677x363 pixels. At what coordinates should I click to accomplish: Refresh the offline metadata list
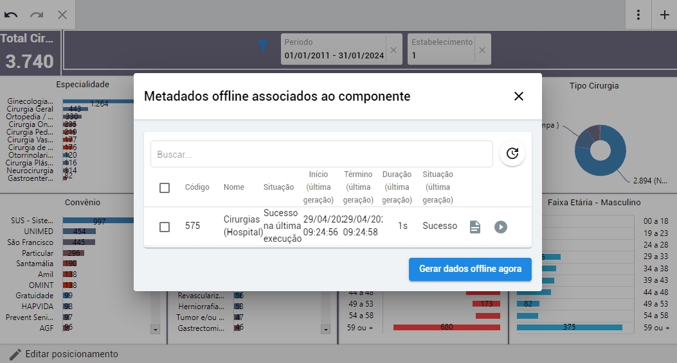[512, 154]
